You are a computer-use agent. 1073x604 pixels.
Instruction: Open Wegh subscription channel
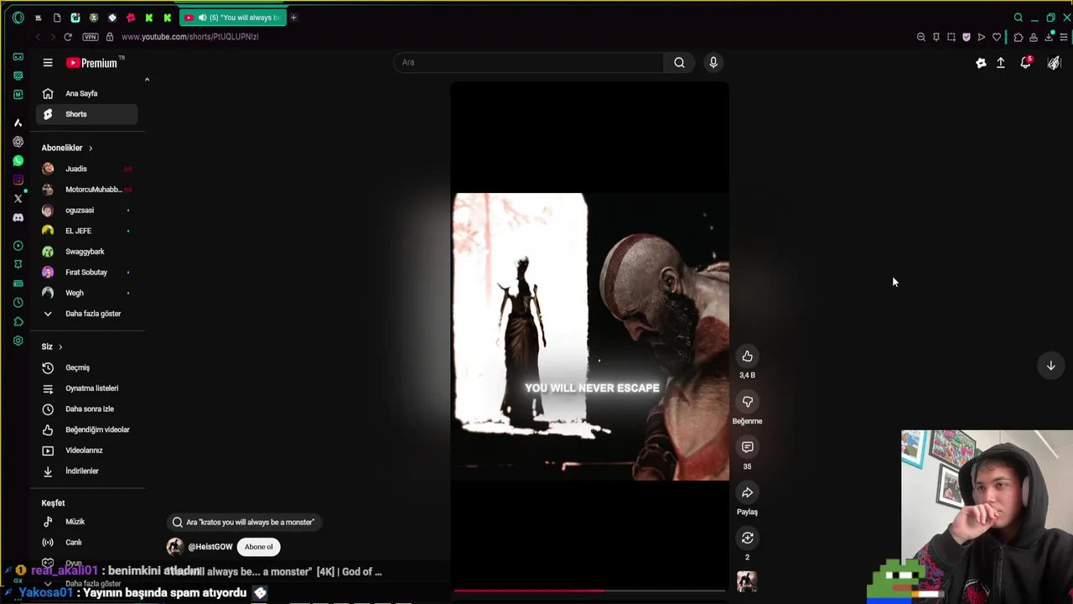[87, 293]
